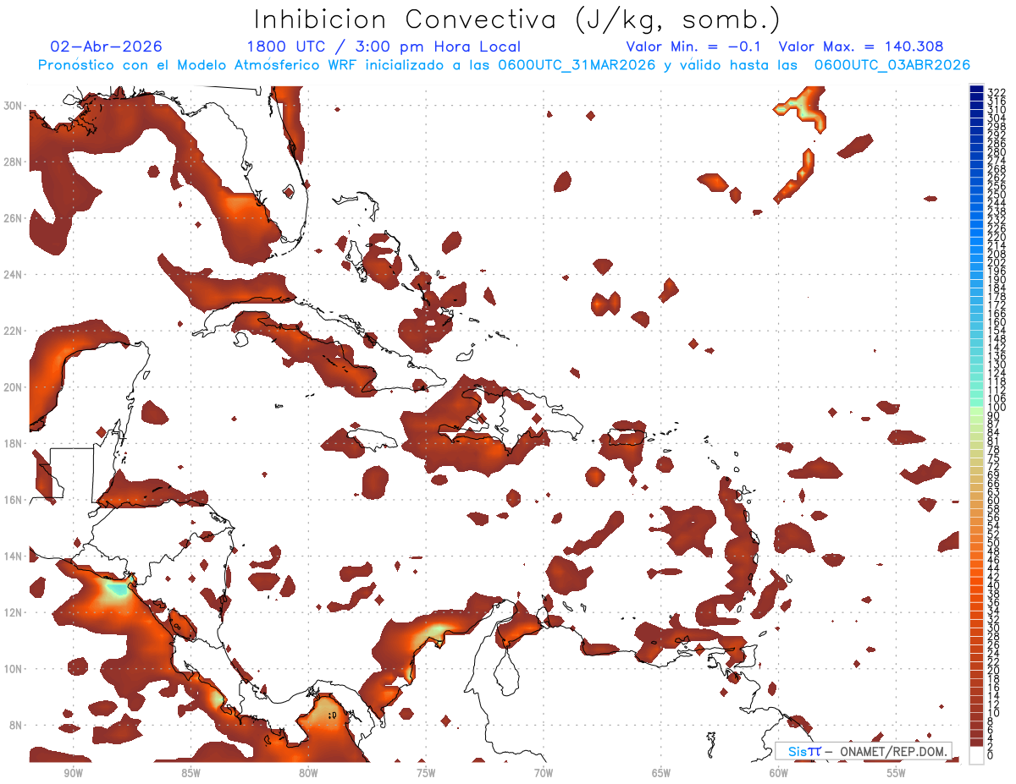
Task: Click the 20N latitude axis label
Action: tap(14, 387)
